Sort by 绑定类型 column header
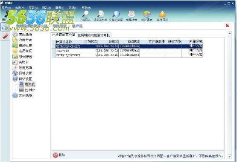The image size is (237, 162). (173, 42)
